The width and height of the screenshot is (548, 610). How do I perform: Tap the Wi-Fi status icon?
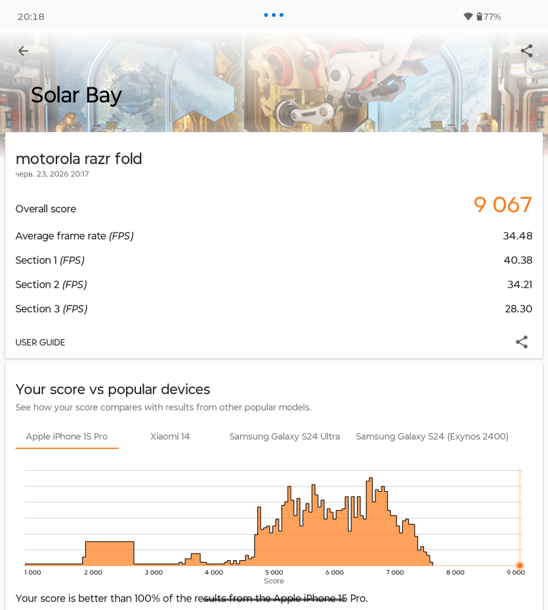pyautogui.click(x=468, y=16)
